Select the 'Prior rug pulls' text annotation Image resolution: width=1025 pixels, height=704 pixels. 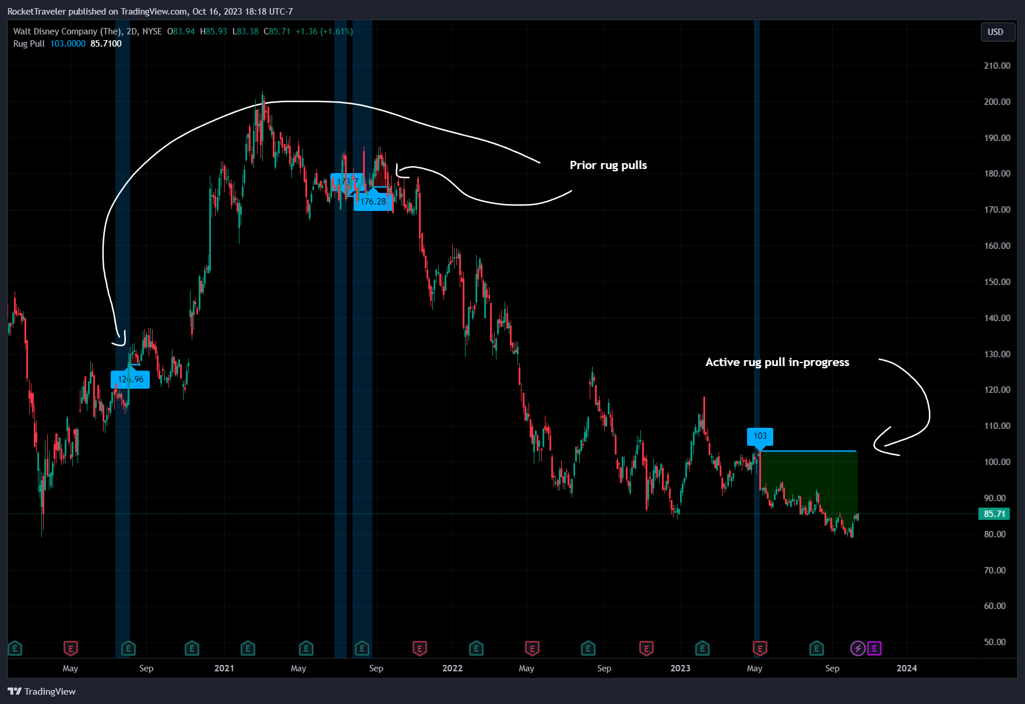pyautogui.click(x=608, y=165)
